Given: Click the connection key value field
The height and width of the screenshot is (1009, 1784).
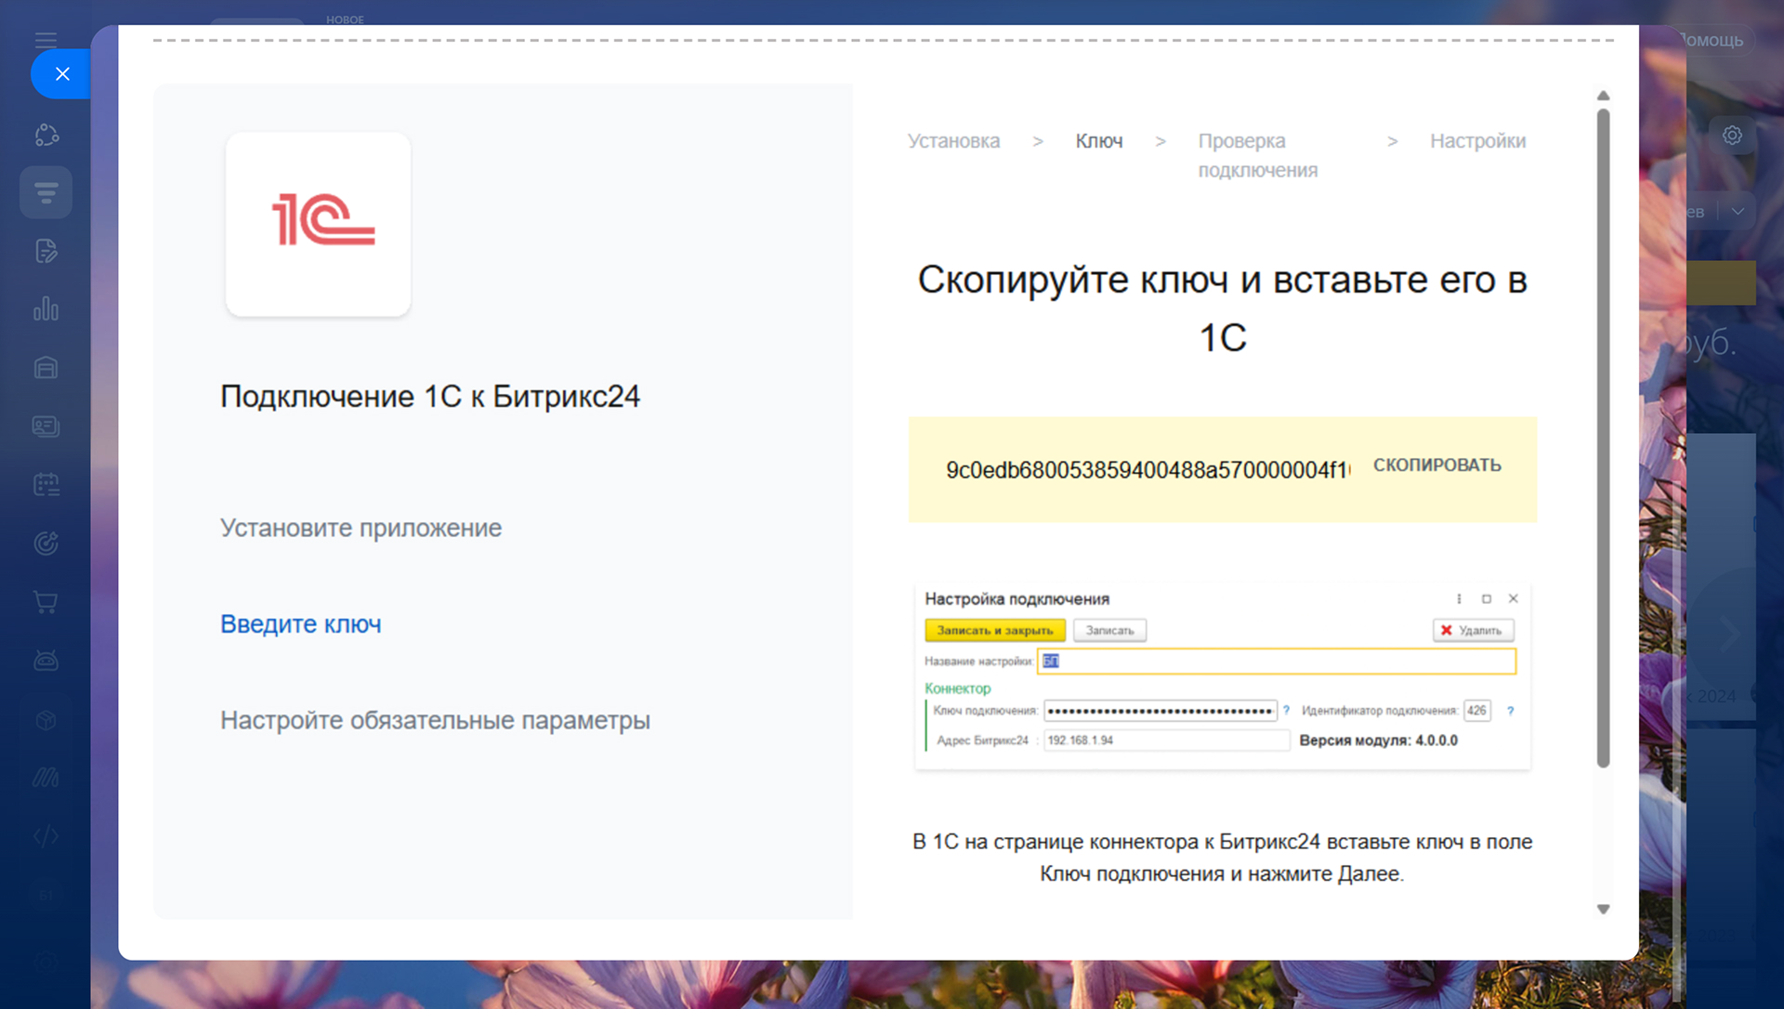Looking at the screenshot, I should click(1148, 470).
